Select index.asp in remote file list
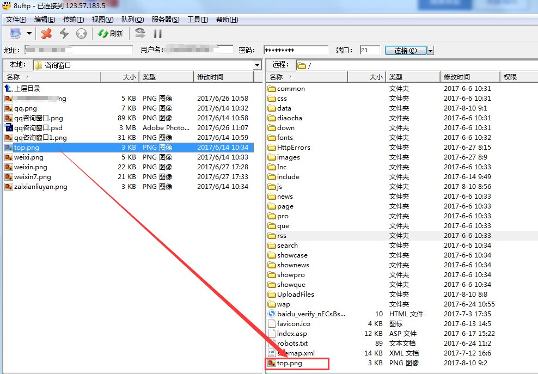 [x=292, y=334]
